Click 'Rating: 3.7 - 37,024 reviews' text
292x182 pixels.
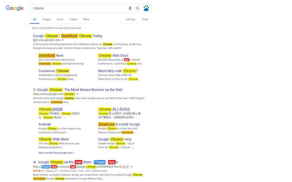click(62, 171)
